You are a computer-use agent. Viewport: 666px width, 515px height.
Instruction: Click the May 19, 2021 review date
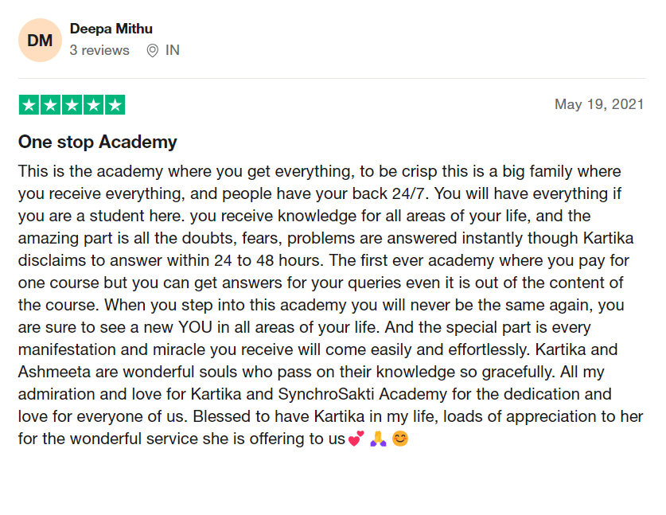pyautogui.click(x=599, y=105)
